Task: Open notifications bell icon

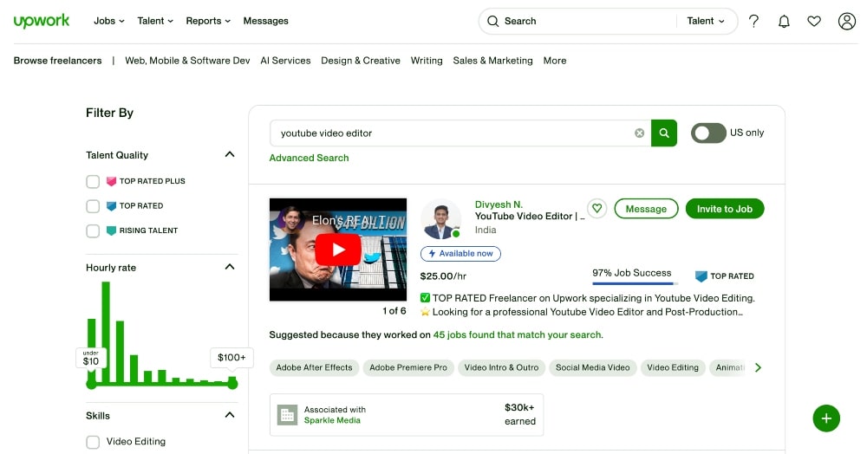Action: (784, 21)
